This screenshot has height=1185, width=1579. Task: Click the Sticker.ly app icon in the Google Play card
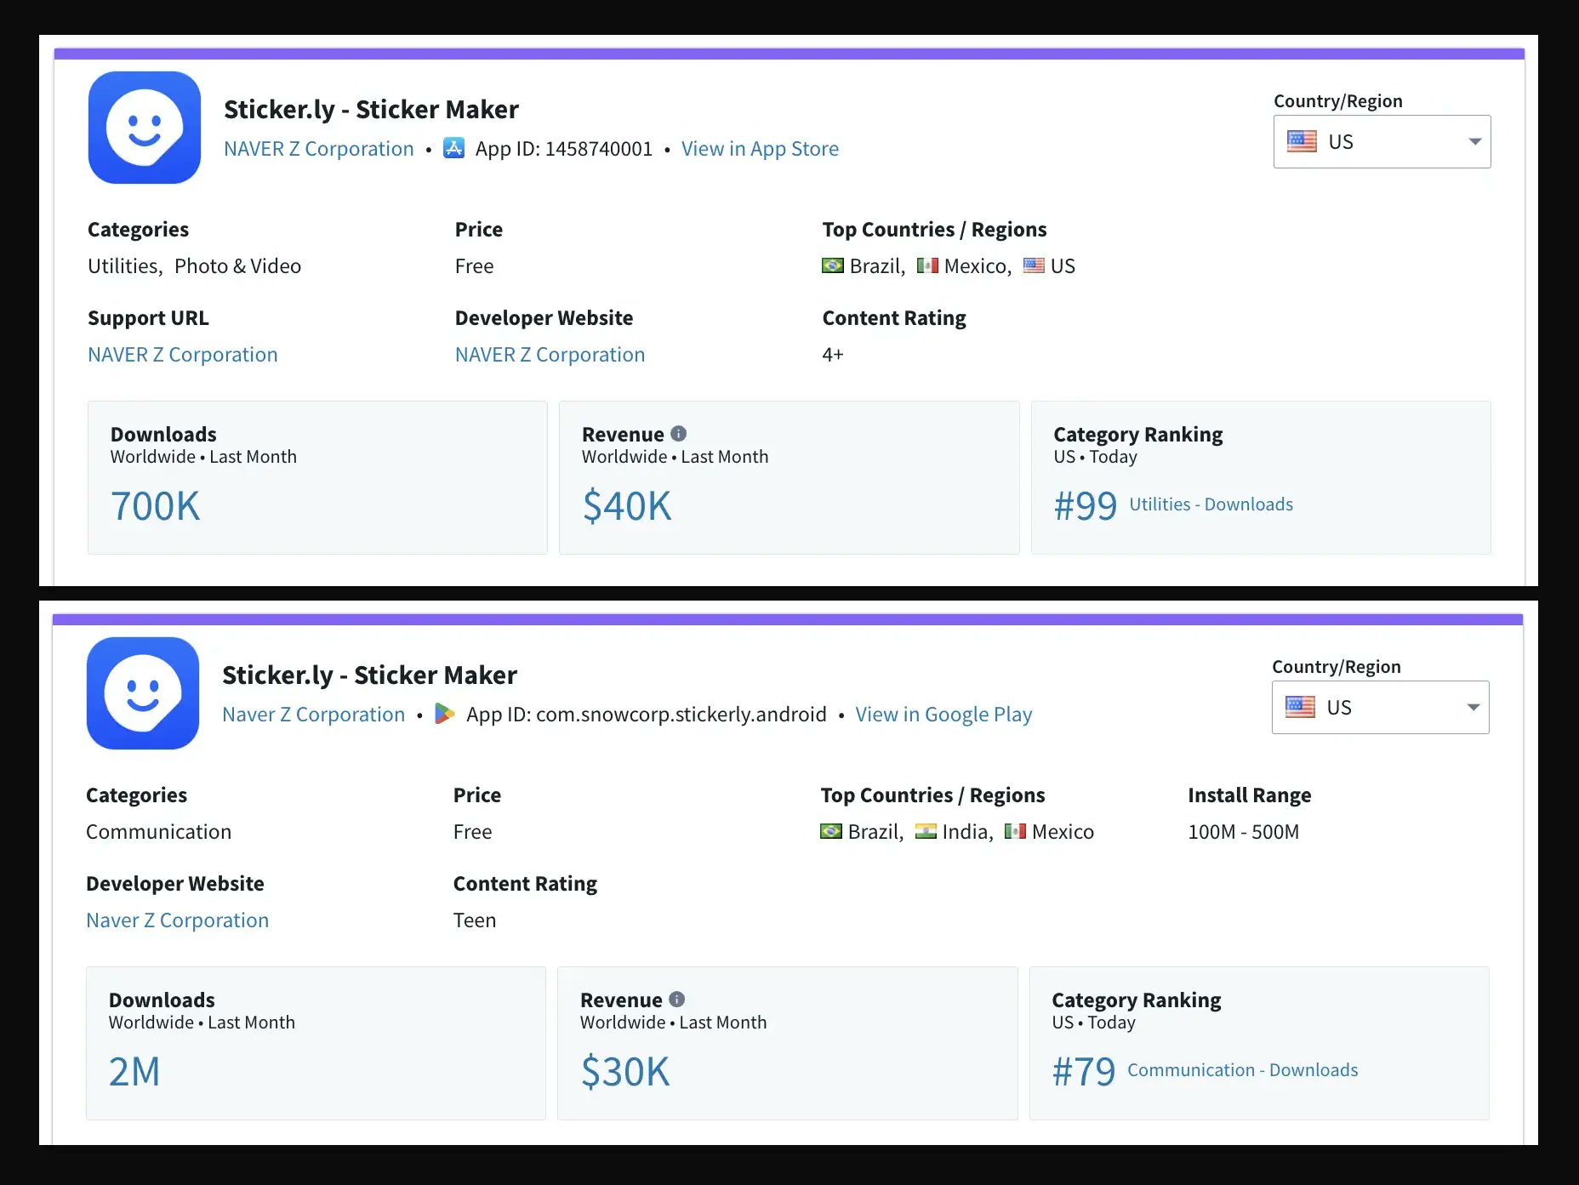click(143, 693)
